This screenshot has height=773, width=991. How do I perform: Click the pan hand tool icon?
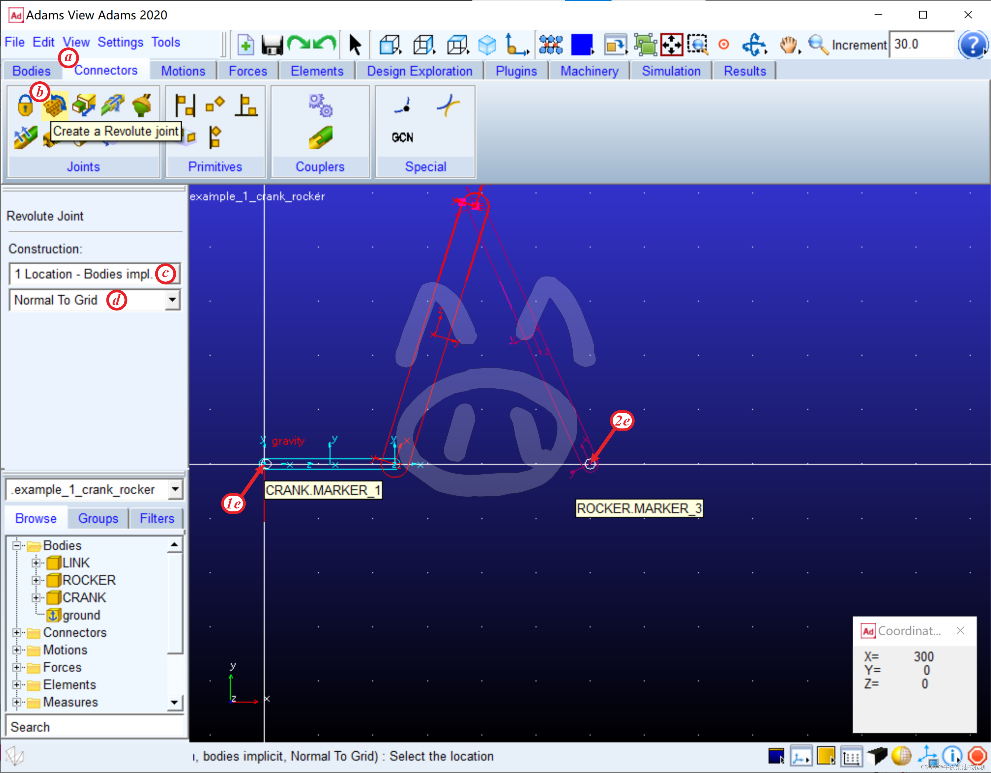click(789, 45)
